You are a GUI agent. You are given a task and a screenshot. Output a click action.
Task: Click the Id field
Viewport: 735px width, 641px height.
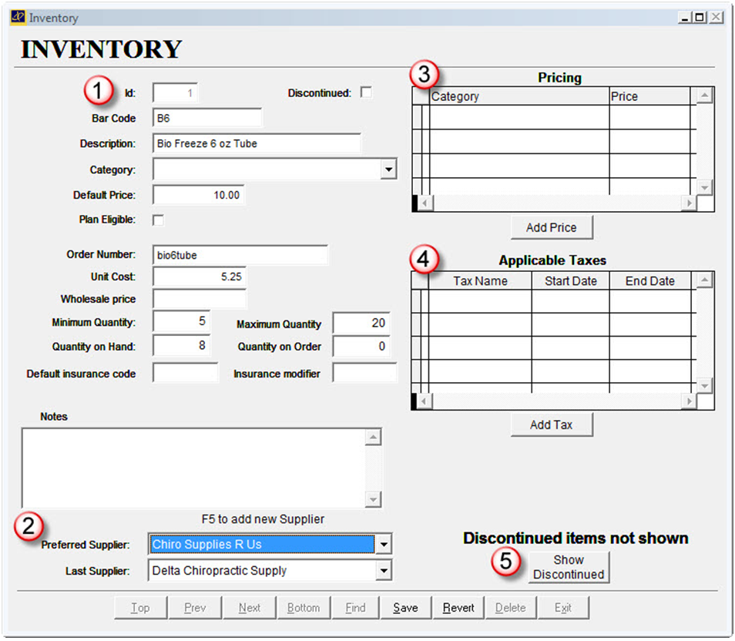click(x=175, y=93)
